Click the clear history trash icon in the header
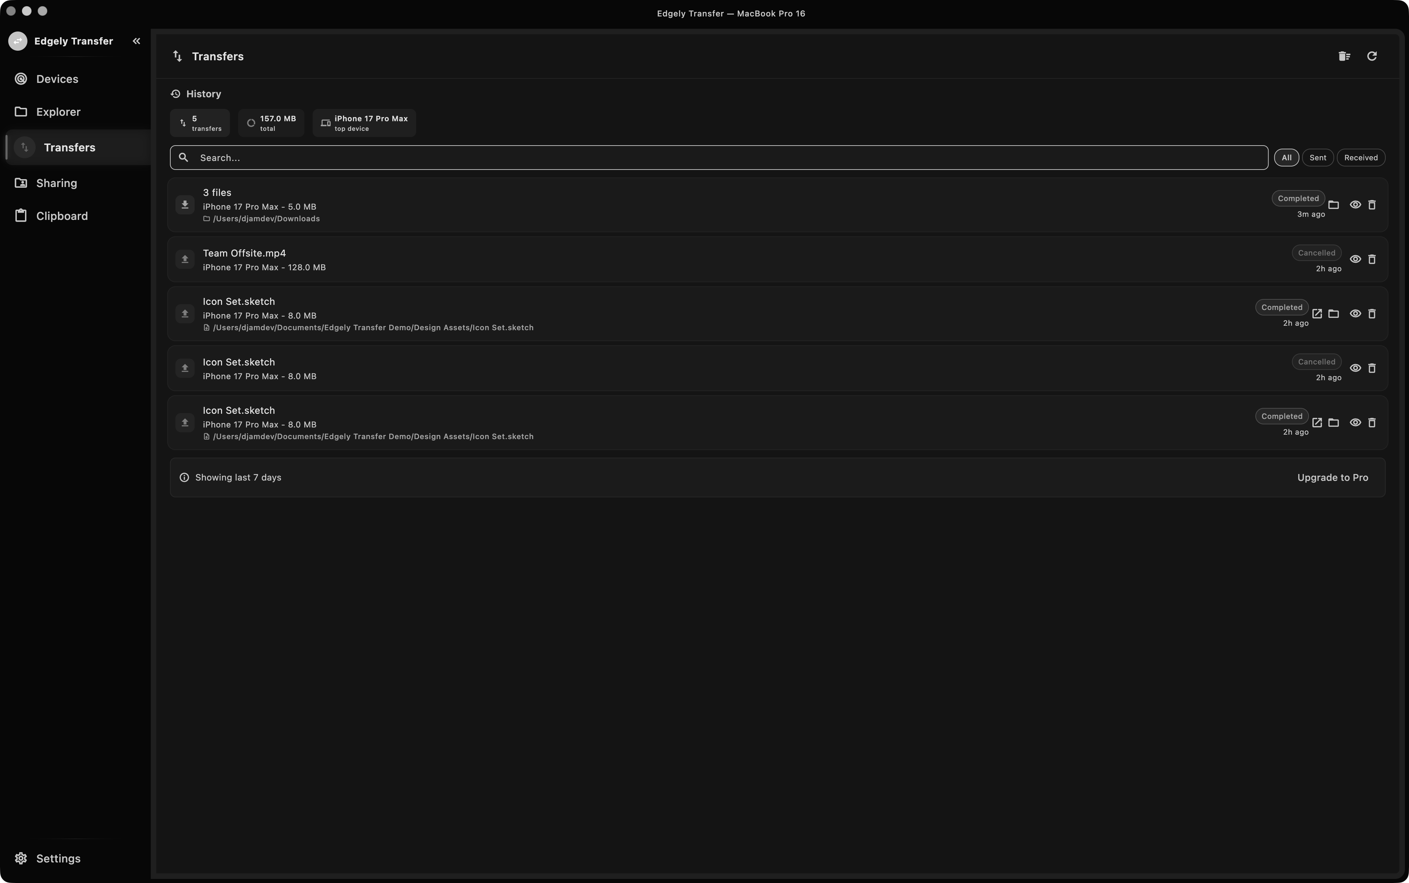Image resolution: width=1409 pixels, height=883 pixels. (1344, 56)
